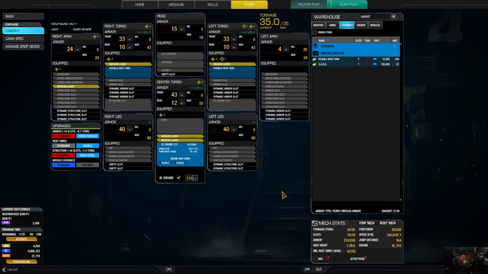This screenshot has width=488, height=274.
Task: Click the GXP currency icon
Action: tap(6, 256)
